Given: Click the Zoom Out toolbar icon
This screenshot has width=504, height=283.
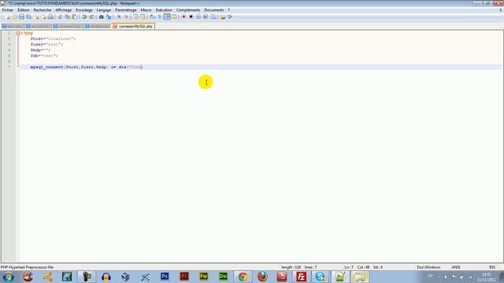Looking at the screenshot, I should (126, 17).
